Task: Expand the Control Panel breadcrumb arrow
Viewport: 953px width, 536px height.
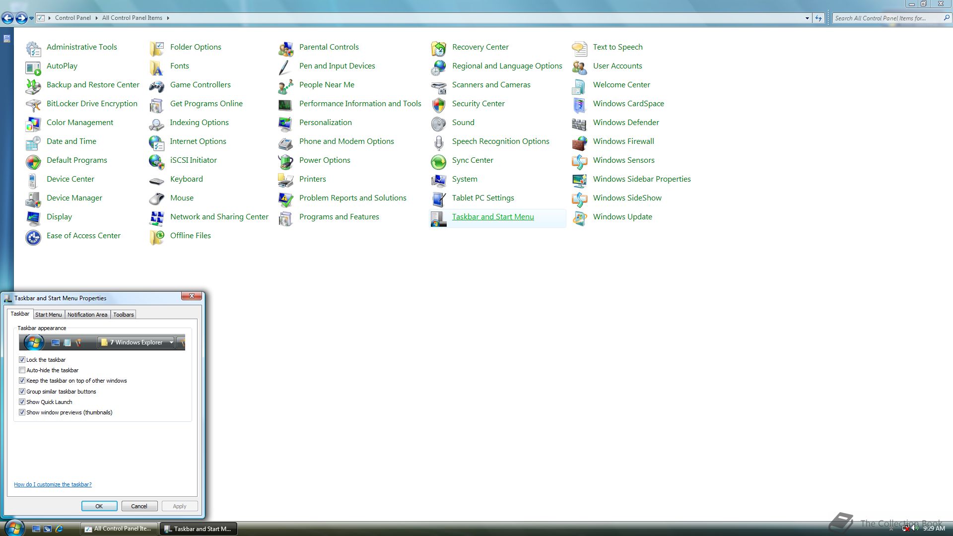Action: [x=96, y=18]
